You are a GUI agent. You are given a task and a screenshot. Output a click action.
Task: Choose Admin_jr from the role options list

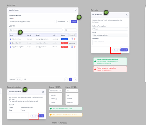[x=54, y=99]
